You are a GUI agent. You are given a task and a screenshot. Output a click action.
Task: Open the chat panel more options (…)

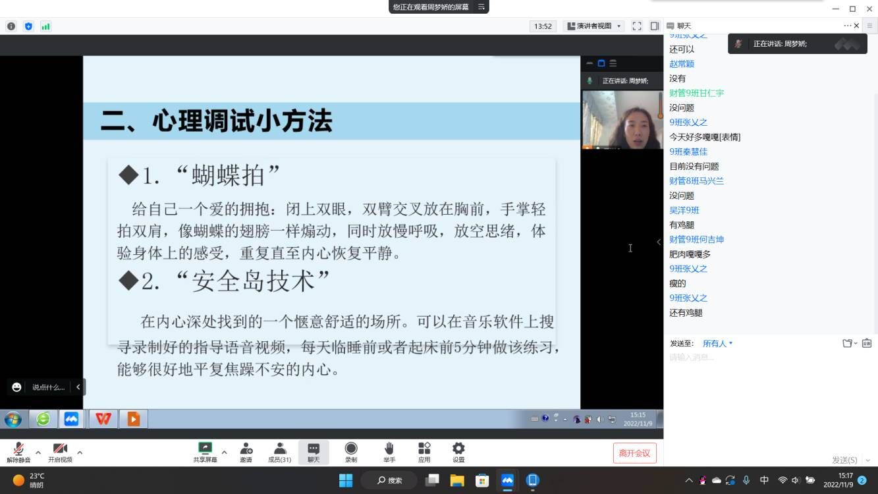click(x=847, y=26)
